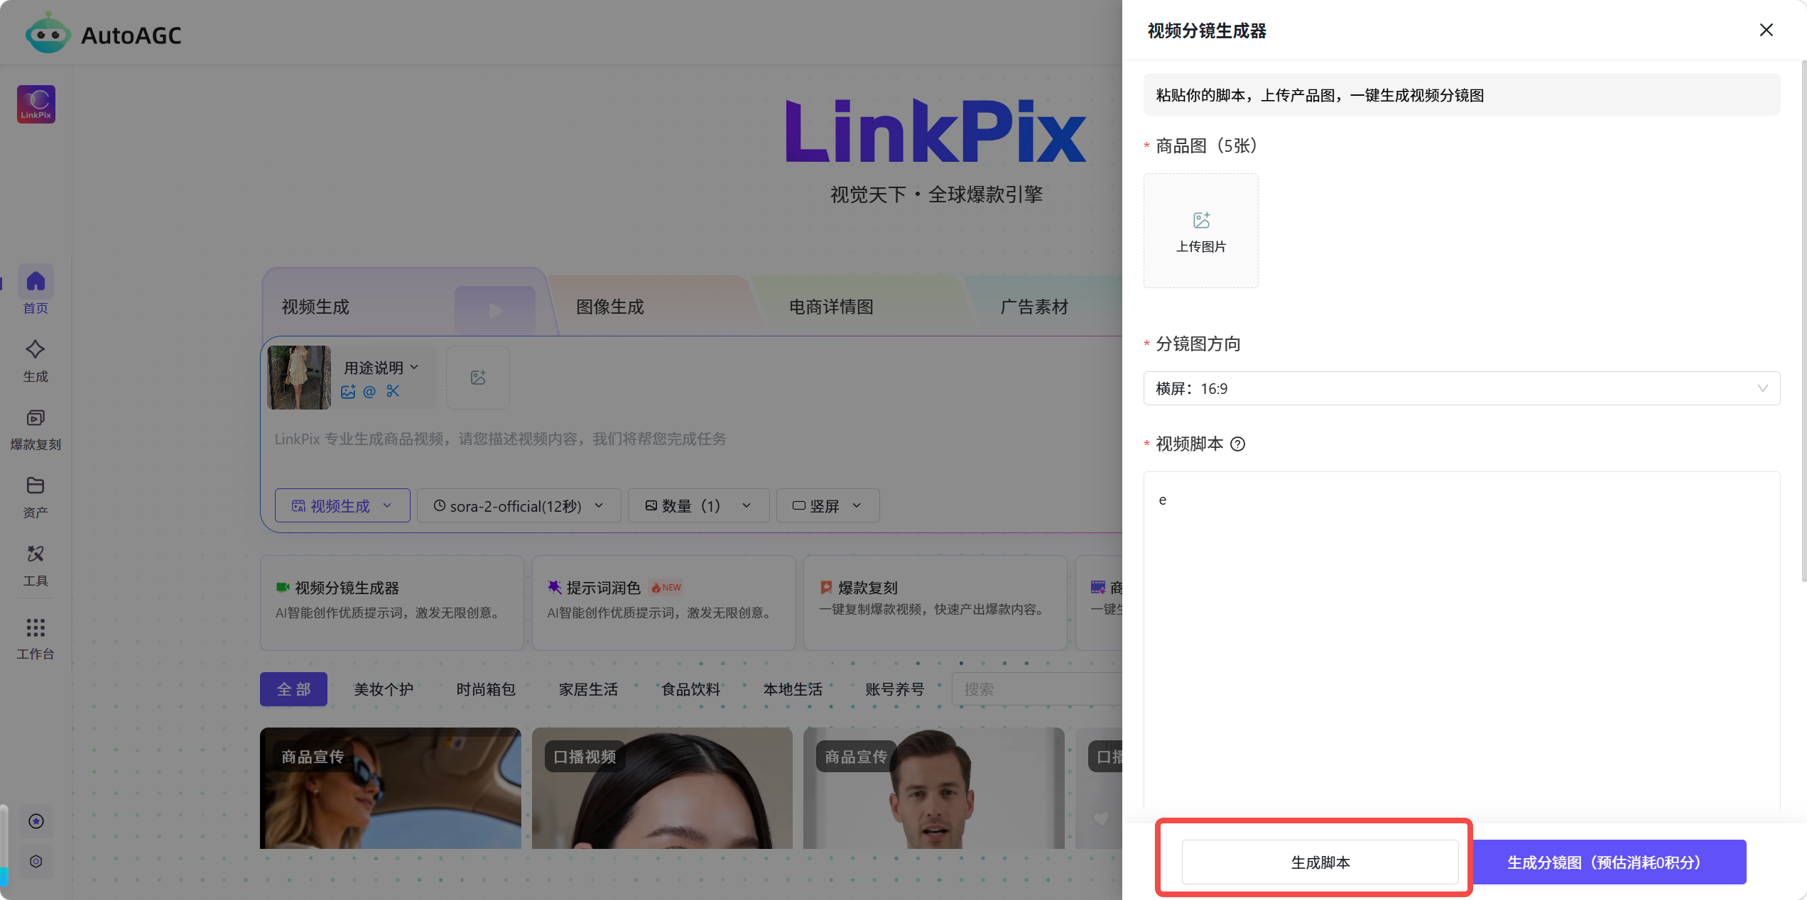
Task: Click the LinkPix app icon in sidebar
Action: (x=36, y=104)
